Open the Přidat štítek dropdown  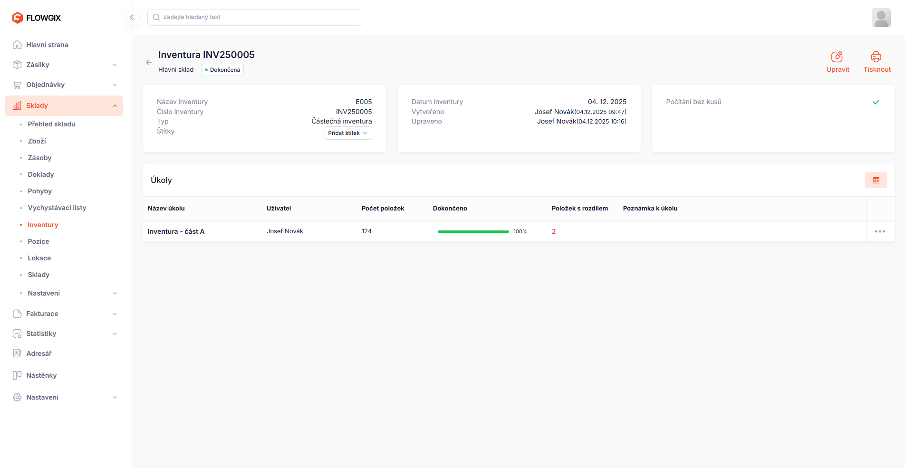[x=348, y=133]
